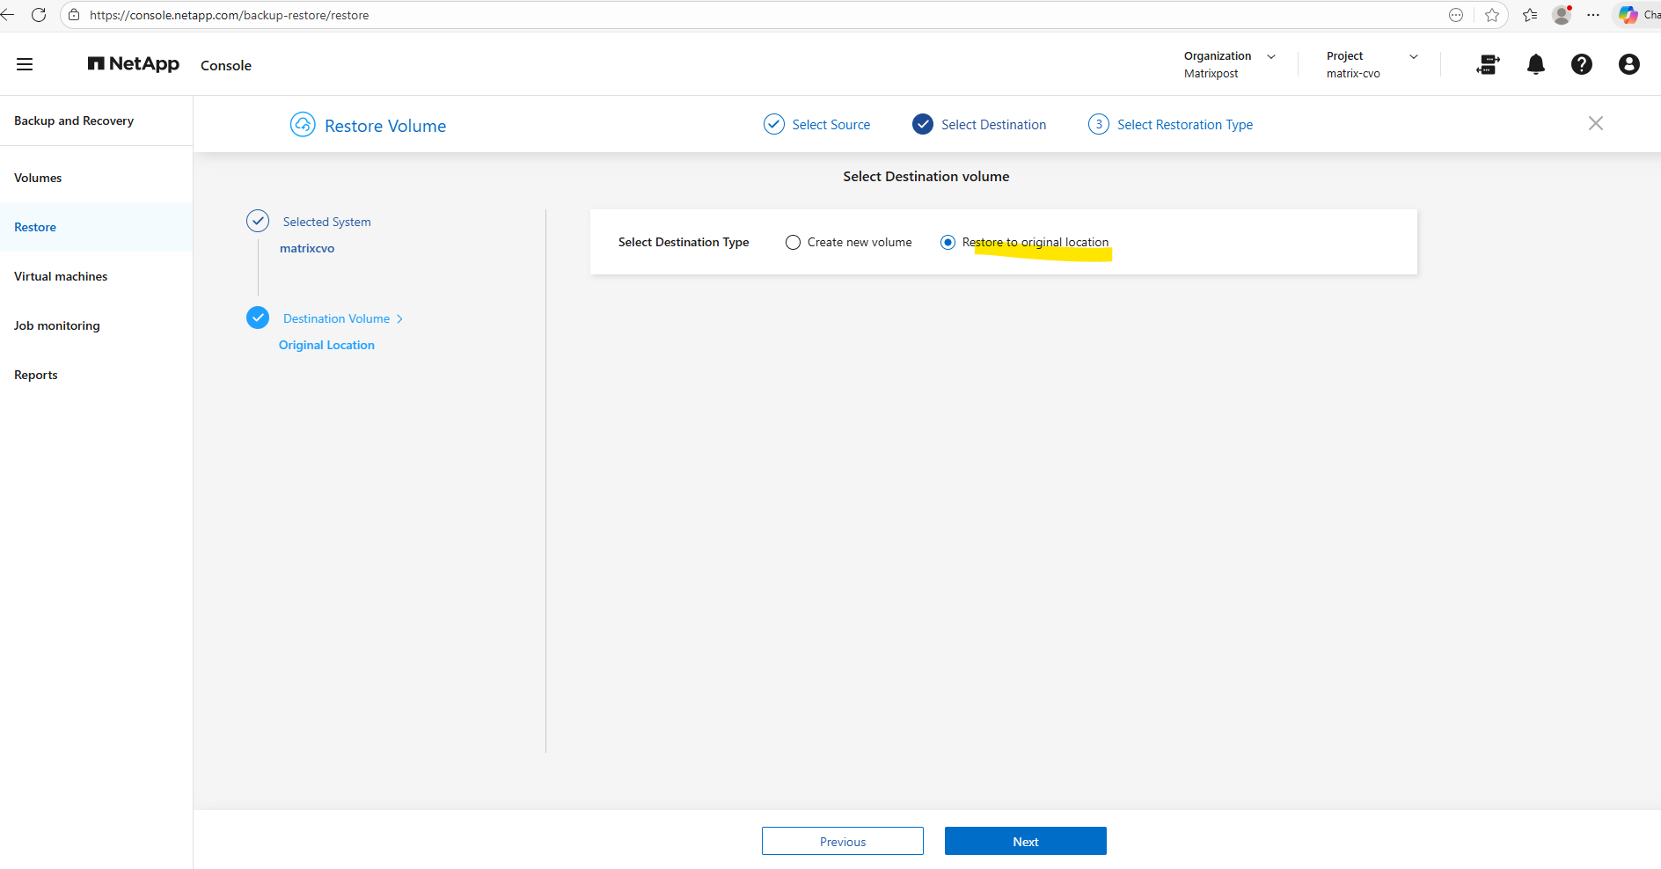Expand the Organization dropdown

click(x=1270, y=56)
